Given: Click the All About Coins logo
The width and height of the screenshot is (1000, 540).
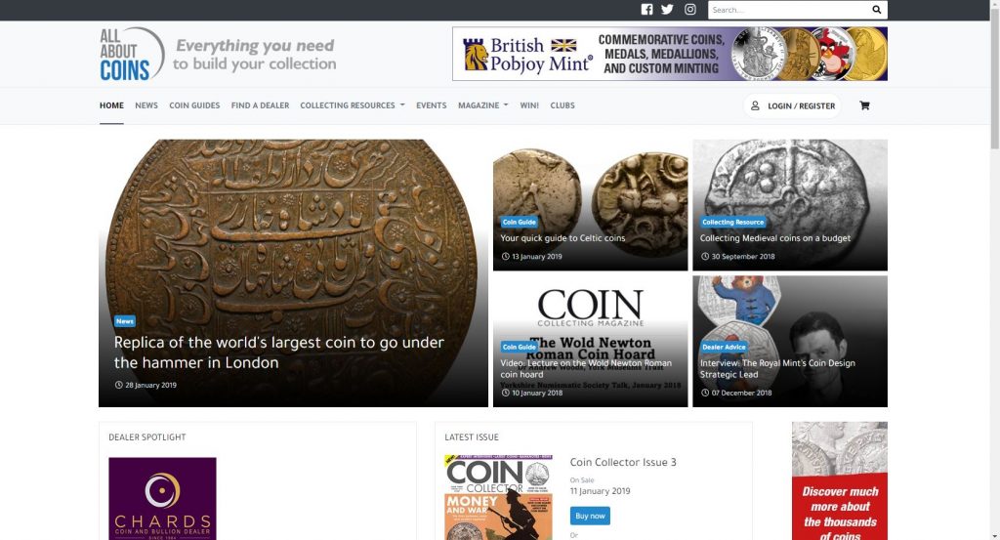Looking at the screenshot, I should click(x=132, y=54).
